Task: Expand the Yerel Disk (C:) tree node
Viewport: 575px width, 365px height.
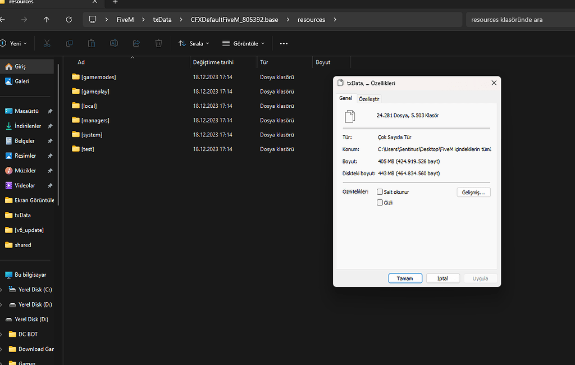Action: (x=1, y=290)
